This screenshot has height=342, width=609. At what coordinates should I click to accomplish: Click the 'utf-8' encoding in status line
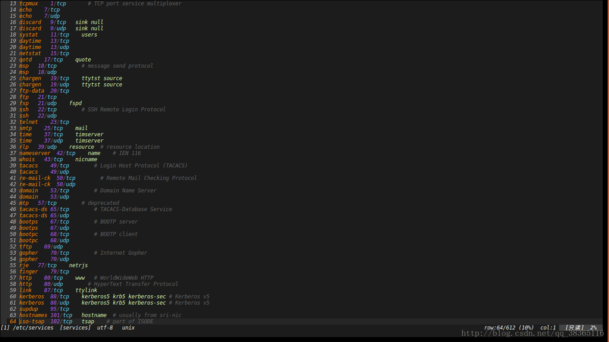(105, 328)
